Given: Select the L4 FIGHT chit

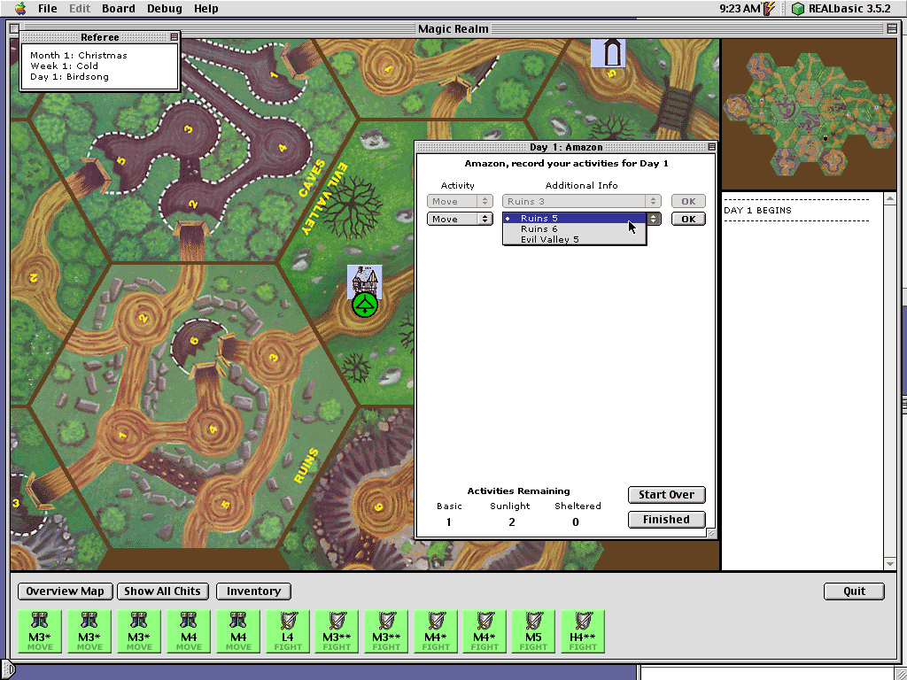Looking at the screenshot, I should tap(288, 631).
